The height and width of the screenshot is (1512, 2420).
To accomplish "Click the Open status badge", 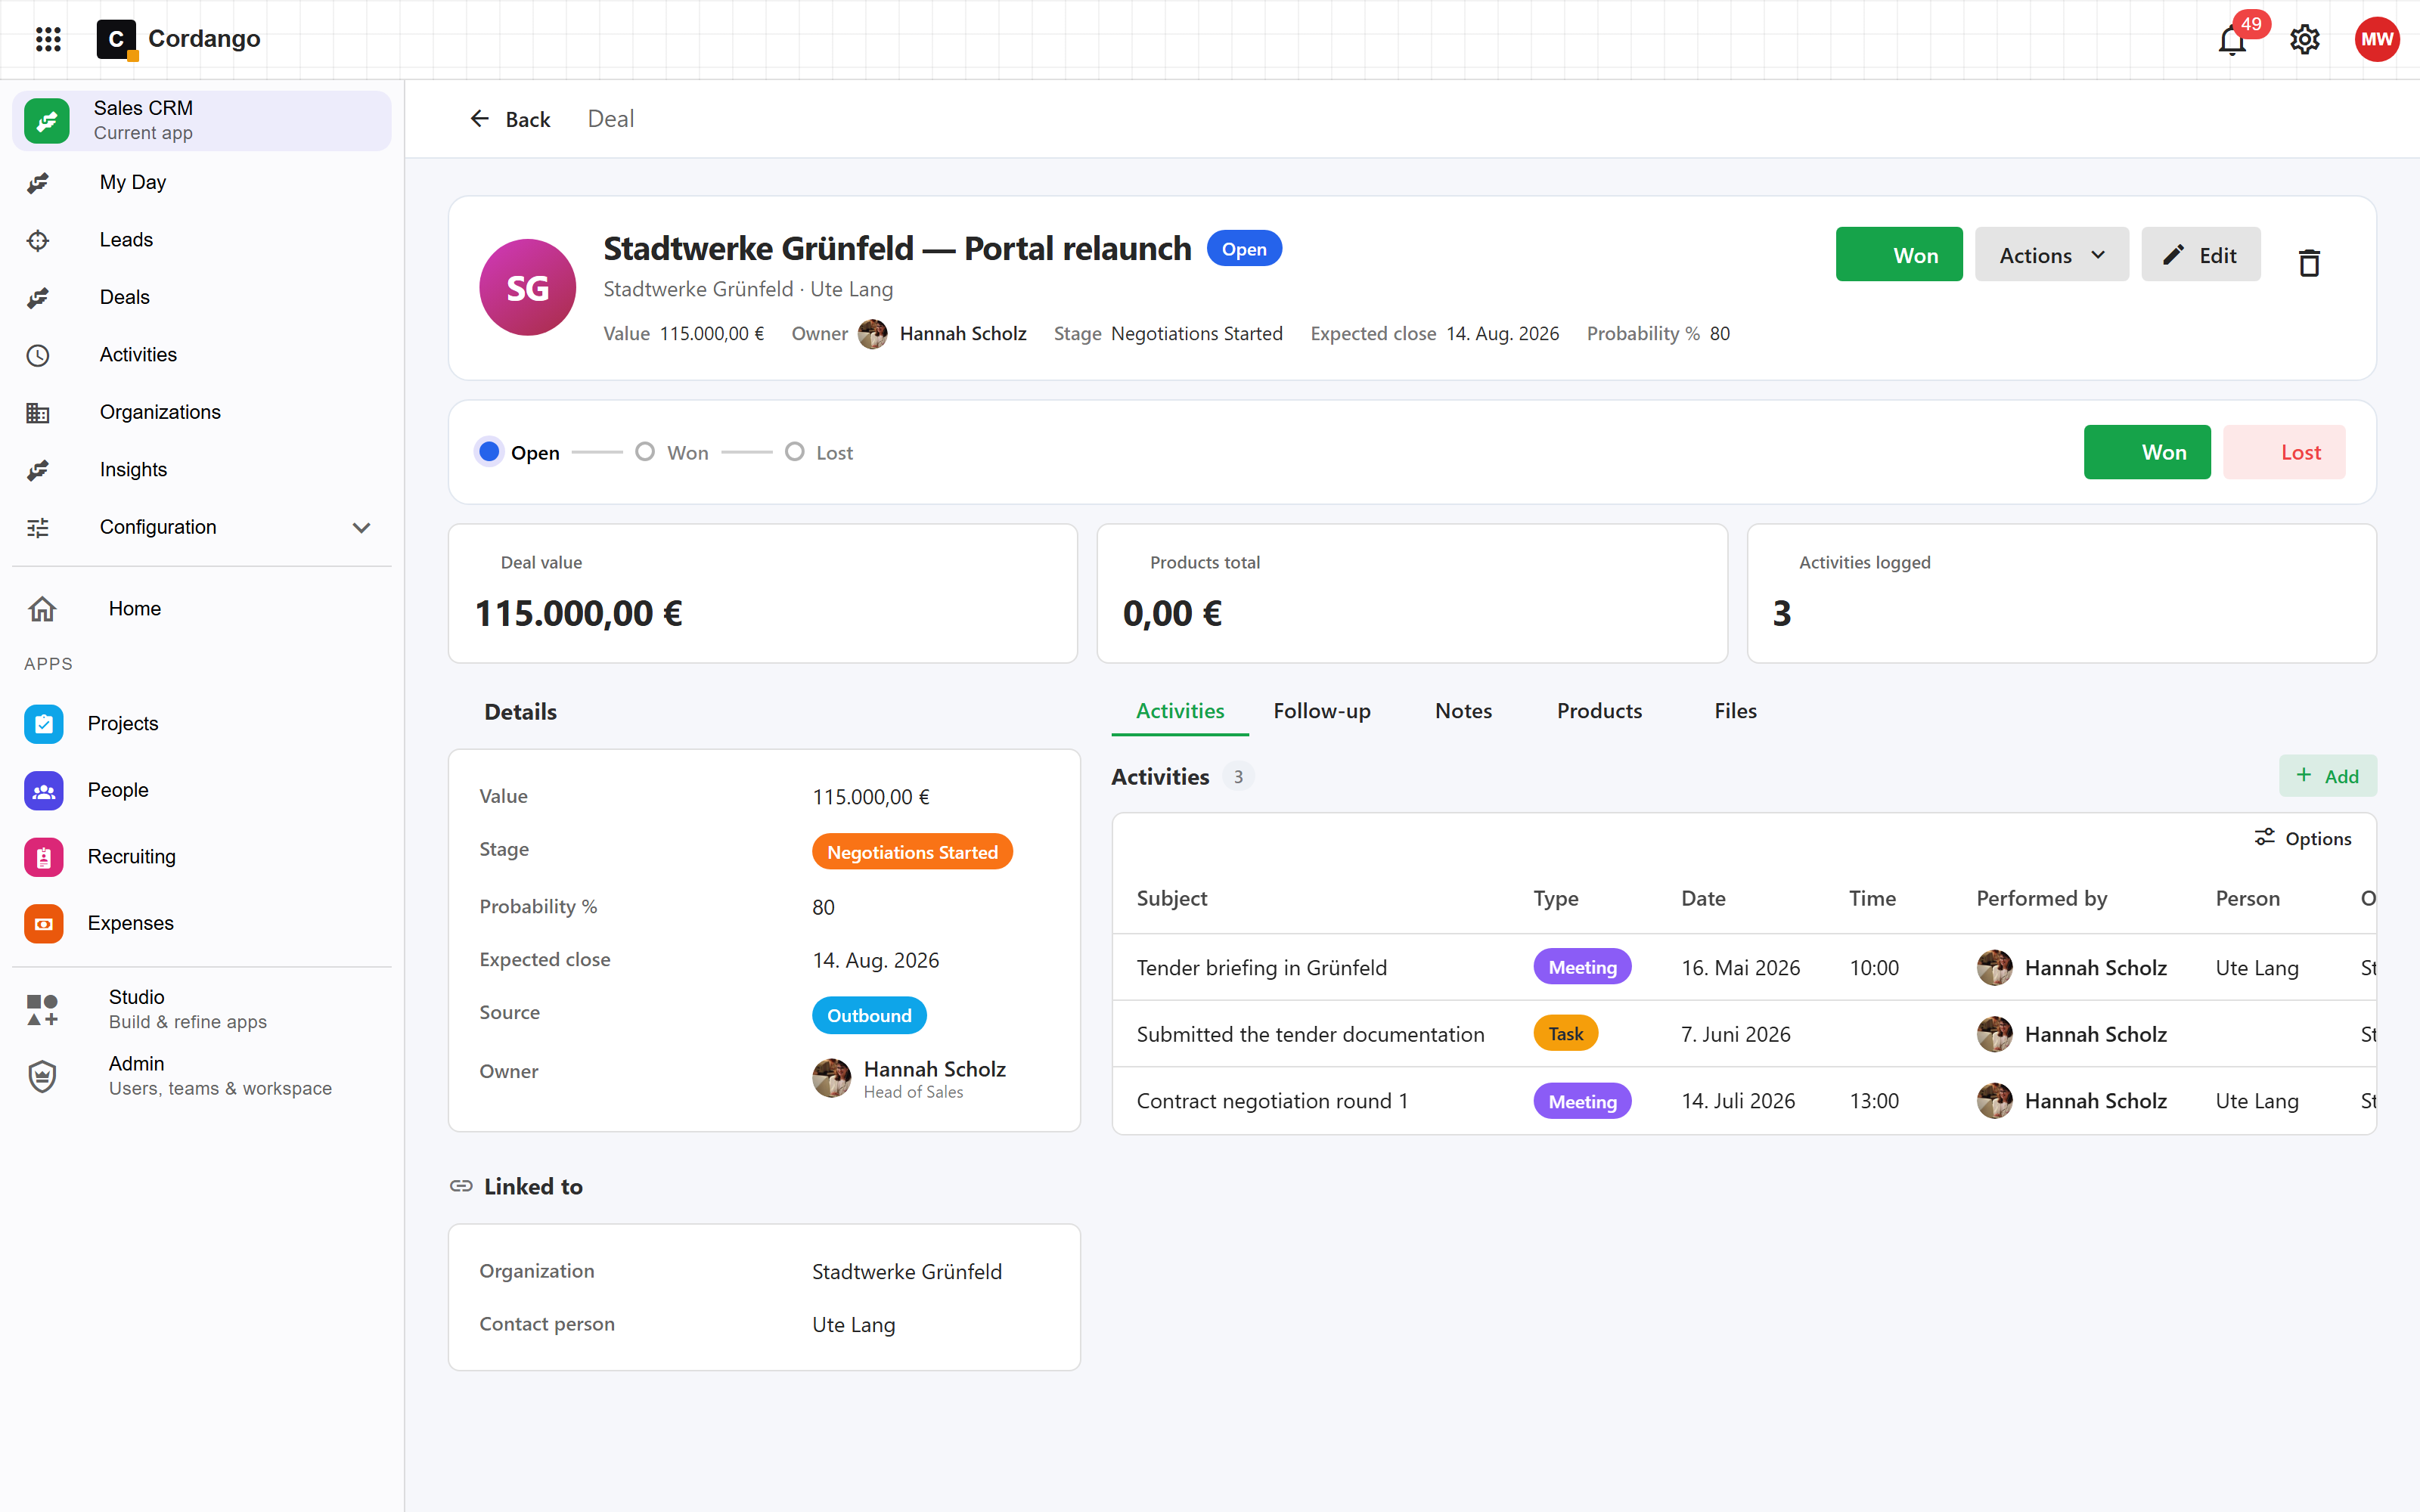I will (x=1244, y=249).
